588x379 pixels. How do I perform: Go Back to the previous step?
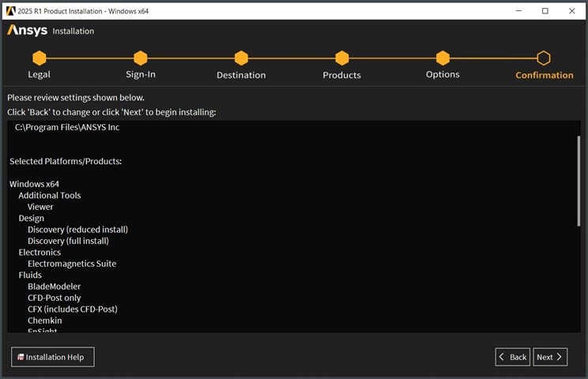point(513,357)
